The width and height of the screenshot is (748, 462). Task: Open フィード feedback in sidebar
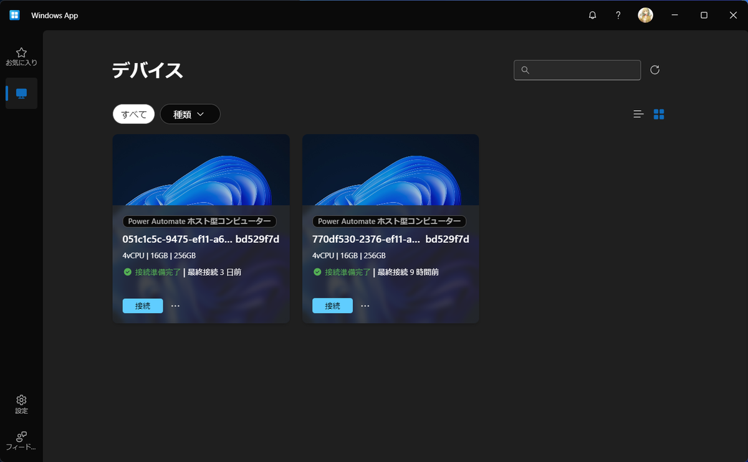21,441
